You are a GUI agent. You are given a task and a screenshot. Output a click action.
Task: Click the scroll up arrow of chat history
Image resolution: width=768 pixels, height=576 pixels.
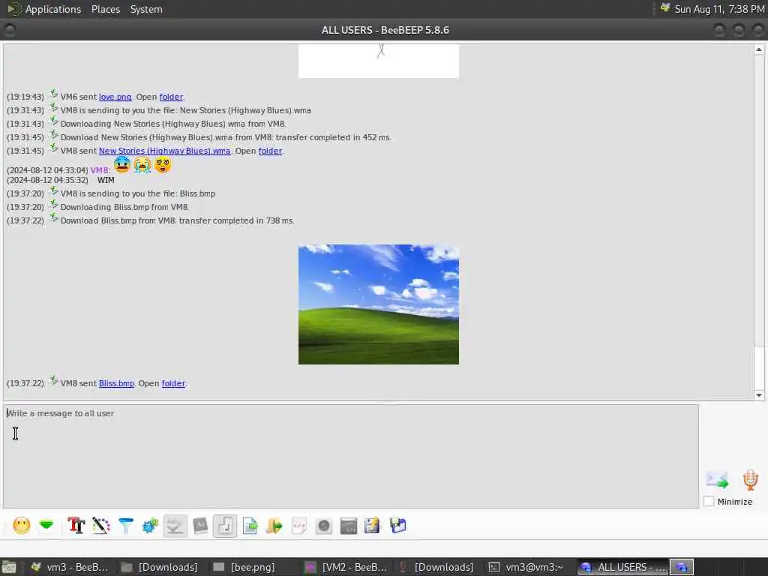(x=759, y=49)
